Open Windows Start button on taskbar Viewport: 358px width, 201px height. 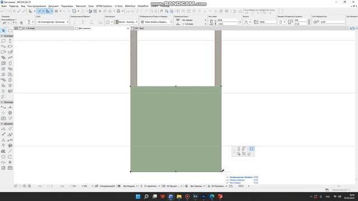[x=138, y=197]
